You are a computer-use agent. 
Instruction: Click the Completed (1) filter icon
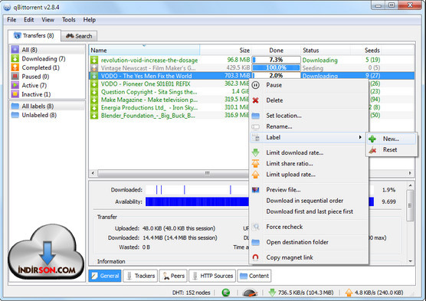(x=15, y=67)
